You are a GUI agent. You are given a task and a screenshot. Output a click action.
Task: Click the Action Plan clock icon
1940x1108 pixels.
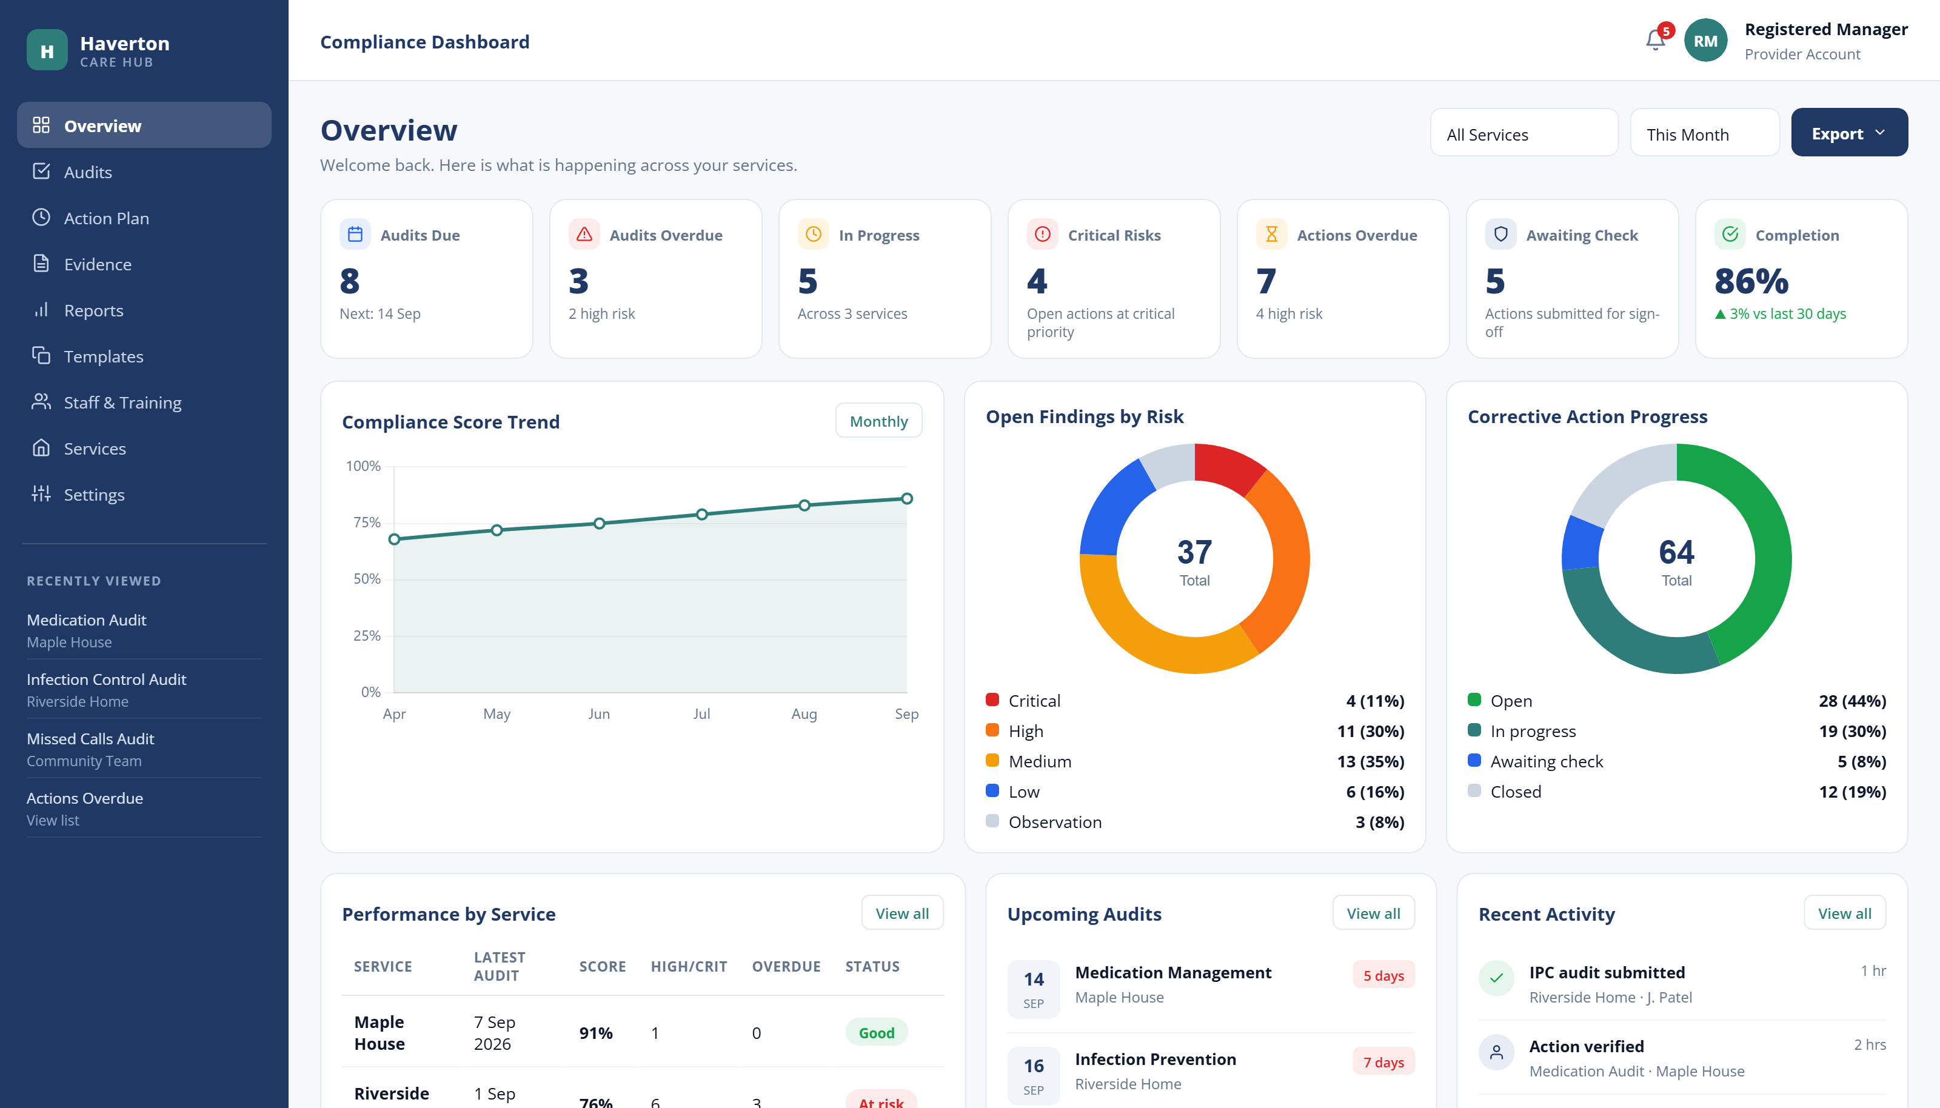(41, 218)
